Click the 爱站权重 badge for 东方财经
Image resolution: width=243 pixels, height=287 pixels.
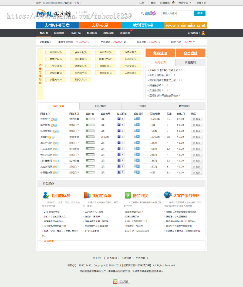[x=136, y=119]
